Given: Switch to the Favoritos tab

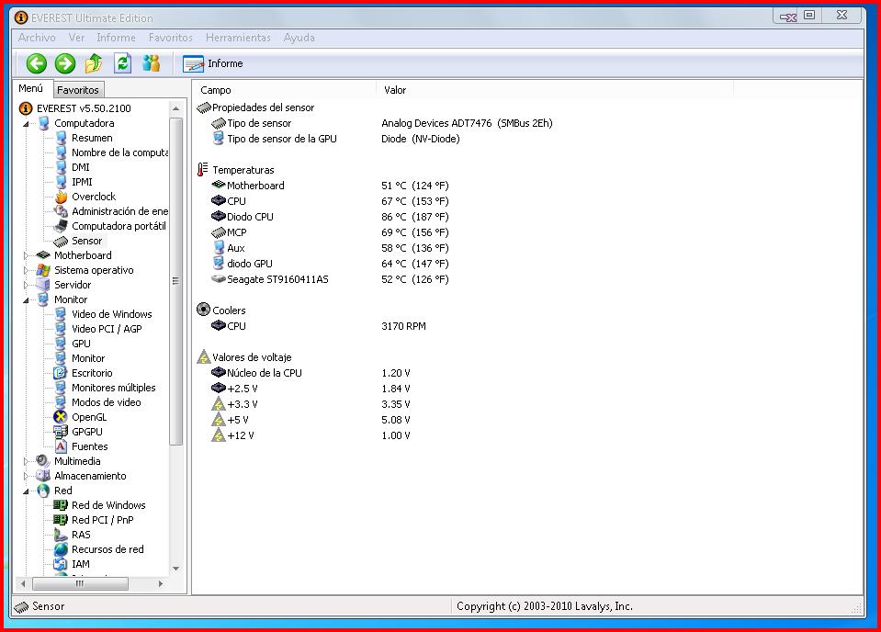Looking at the screenshot, I should tap(77, 90).
